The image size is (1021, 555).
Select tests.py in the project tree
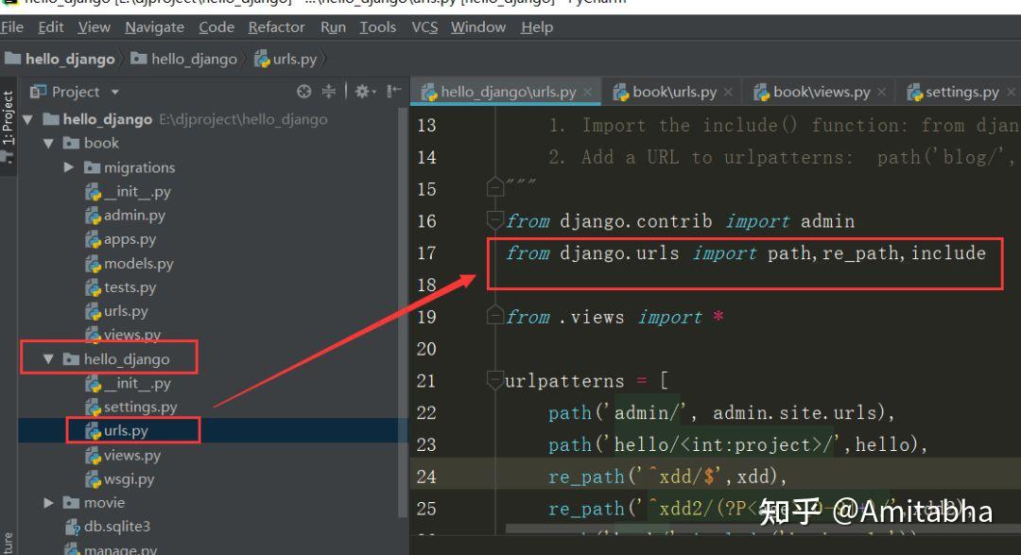[x=121, y=287]
